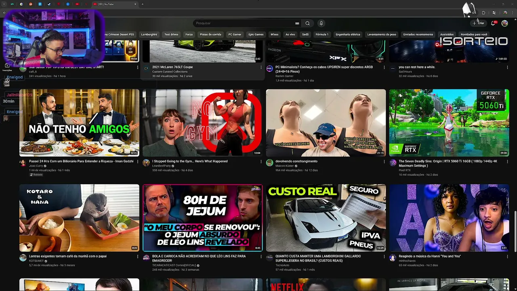
Task: Open options menu for 'you can rest here' video
Action: (x=507, y=67)
